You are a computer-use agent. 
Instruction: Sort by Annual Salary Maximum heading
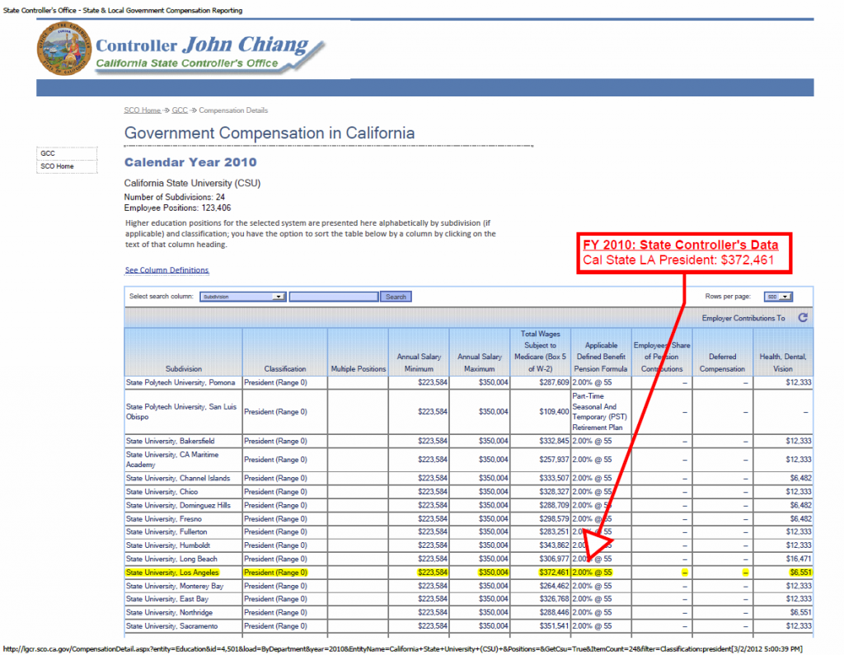click(480, 363)
